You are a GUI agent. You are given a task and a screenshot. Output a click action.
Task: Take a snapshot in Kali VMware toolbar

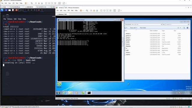point(36,3)
